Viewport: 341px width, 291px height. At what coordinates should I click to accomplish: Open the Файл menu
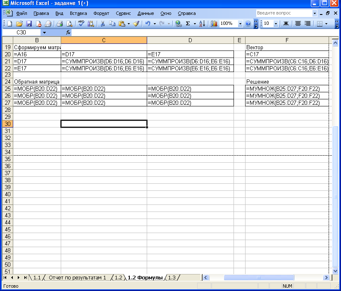point(21,13)
